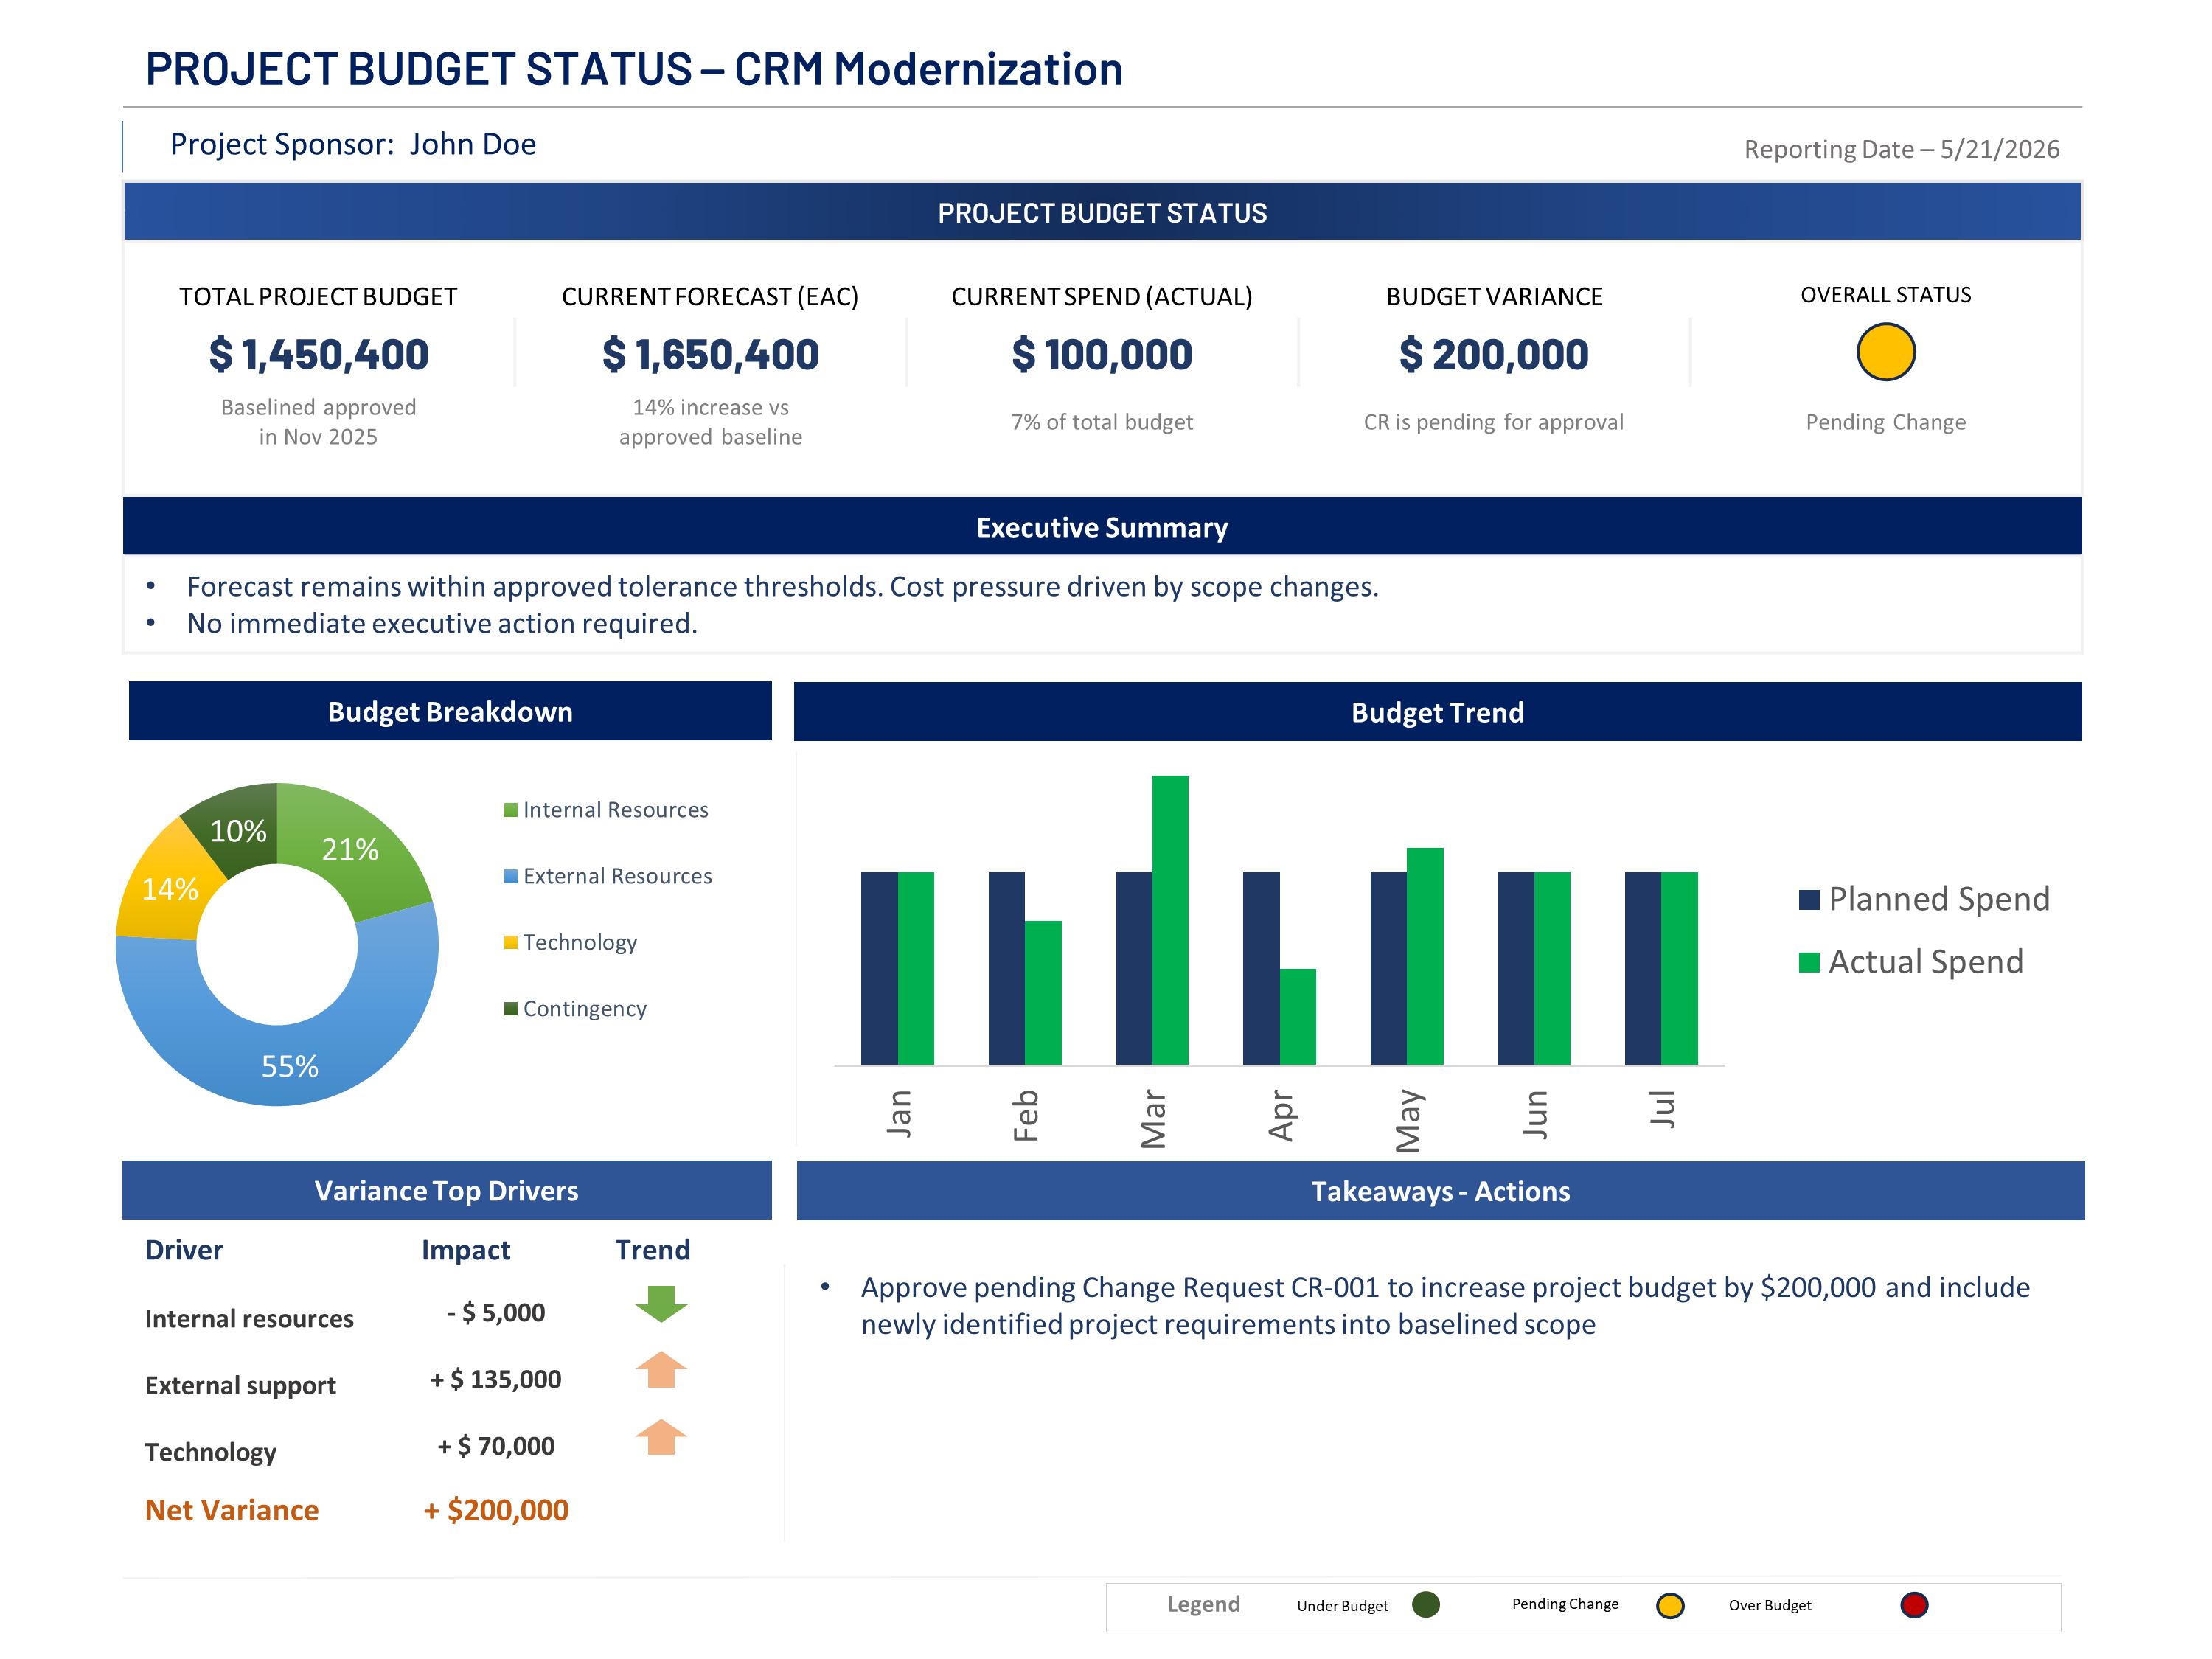
Task: Click the $ 100,000 current spend value
Action: pos(1102,354)
